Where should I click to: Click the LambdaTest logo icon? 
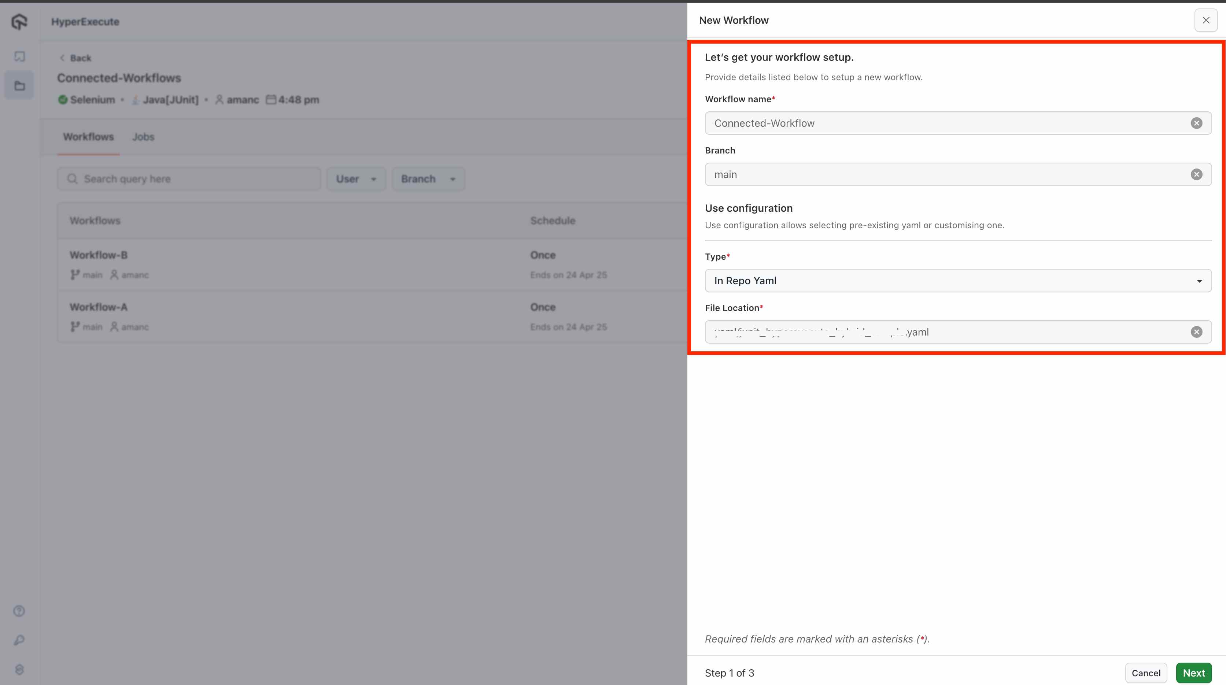[x=19, y=21]
